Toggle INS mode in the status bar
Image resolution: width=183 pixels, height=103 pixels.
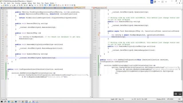click(x=180, y=99)
